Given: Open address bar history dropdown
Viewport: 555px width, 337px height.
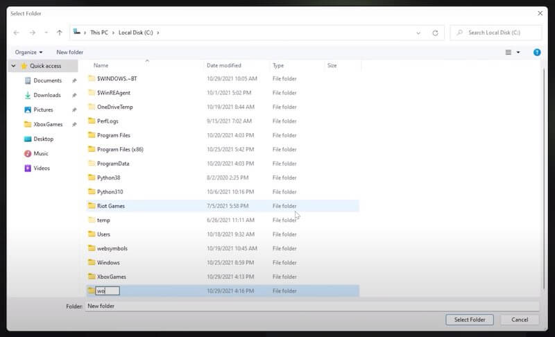Looking at the screenshot, I should click(x=418, y=33).
